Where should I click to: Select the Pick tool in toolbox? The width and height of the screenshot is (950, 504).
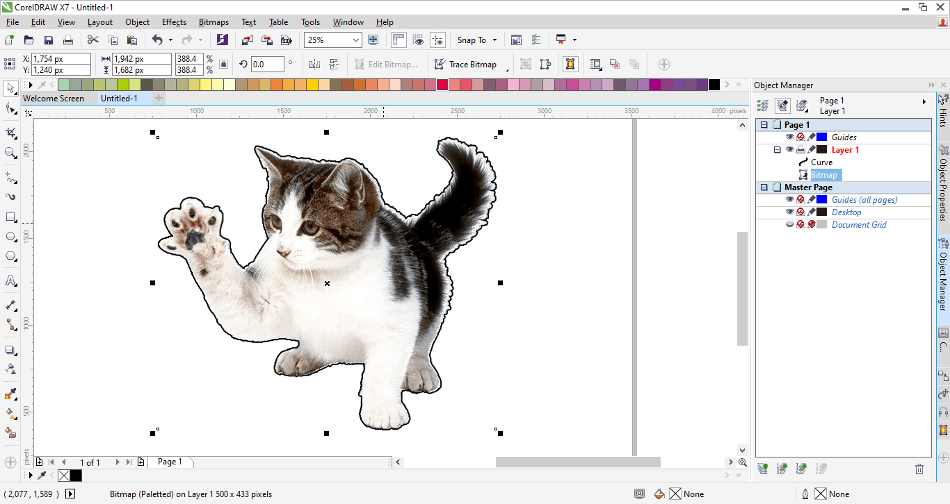tap(10, 88)
